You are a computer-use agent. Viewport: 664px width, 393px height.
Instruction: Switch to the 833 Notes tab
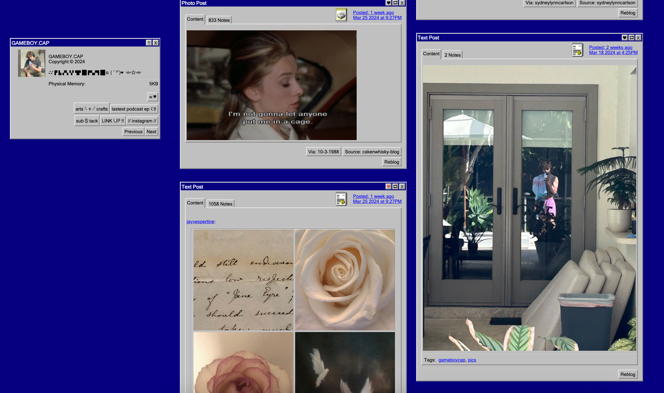[219, 20]
